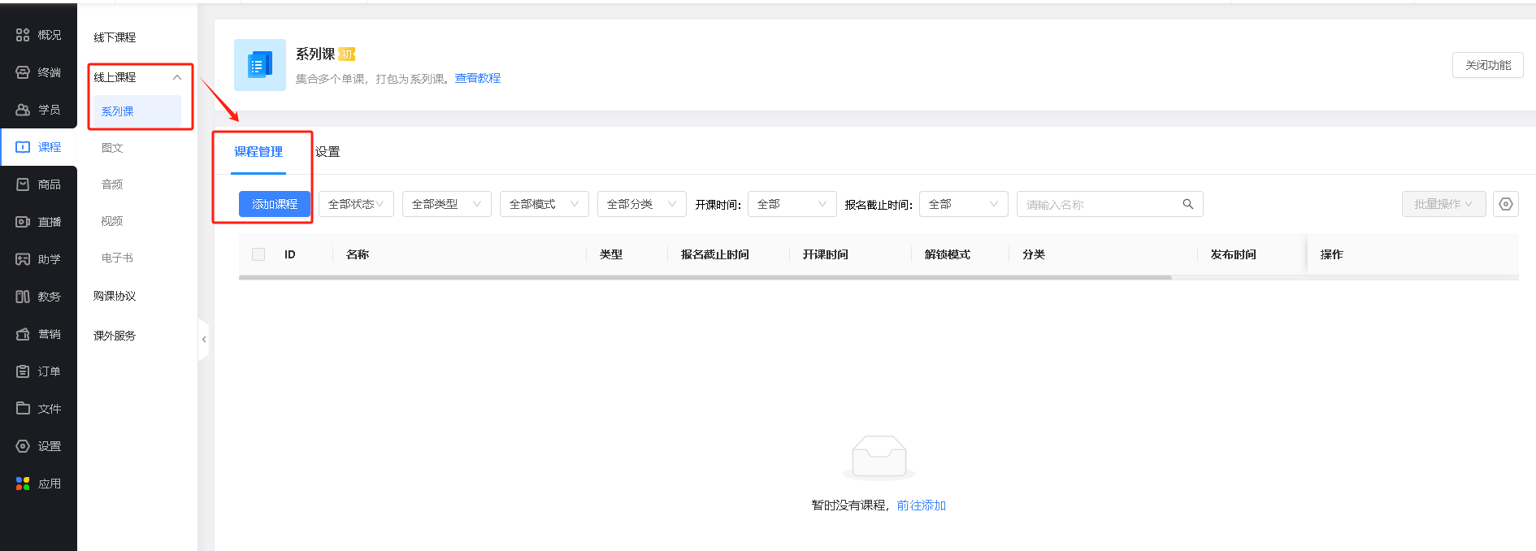Open the 查看教程 tutorial link

point(477,78)
